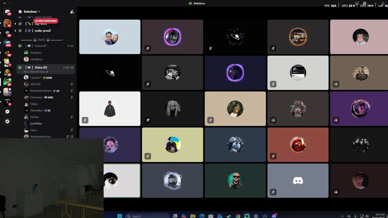Select server icon with 11 badge

coord(7,23)
